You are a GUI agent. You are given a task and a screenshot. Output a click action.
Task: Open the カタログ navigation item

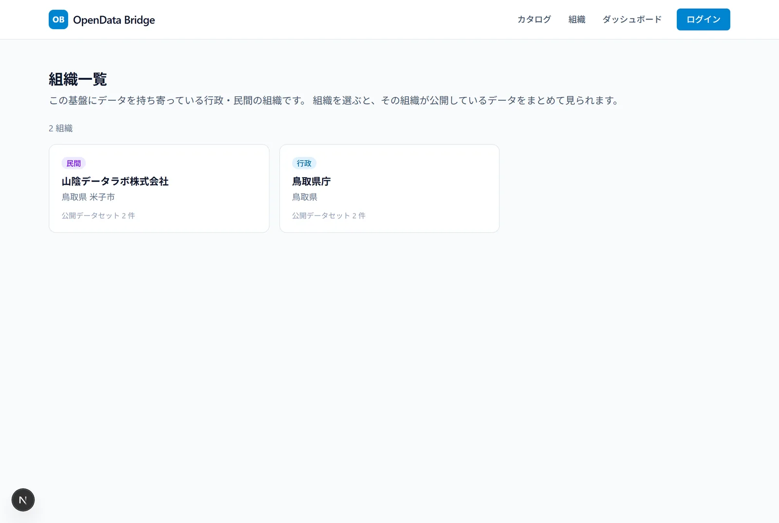(534, 19)
